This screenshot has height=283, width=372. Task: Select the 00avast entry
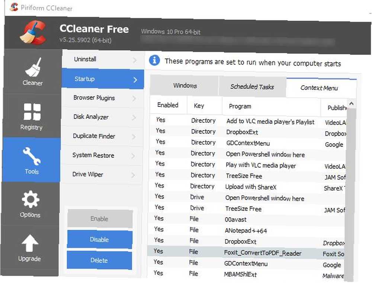click(246, 219)
